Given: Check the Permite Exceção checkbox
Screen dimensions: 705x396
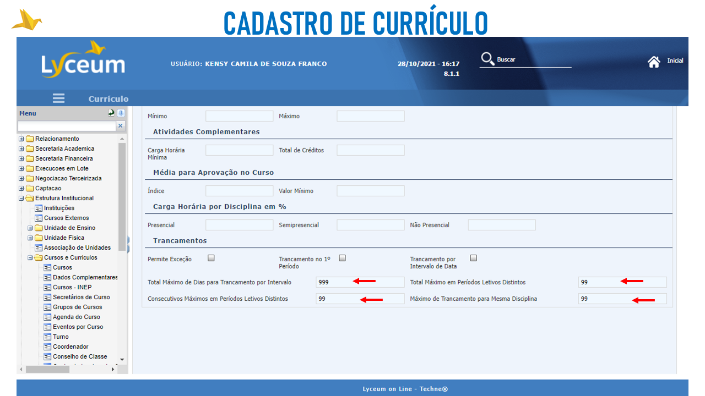Looking at the screenshot, I should pyautogui.click(x=211, y=258).
